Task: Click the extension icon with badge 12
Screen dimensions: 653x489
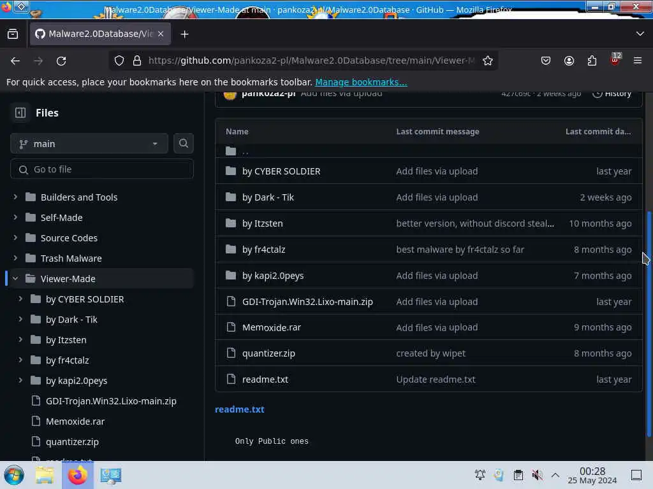Action: coord(615,59)
